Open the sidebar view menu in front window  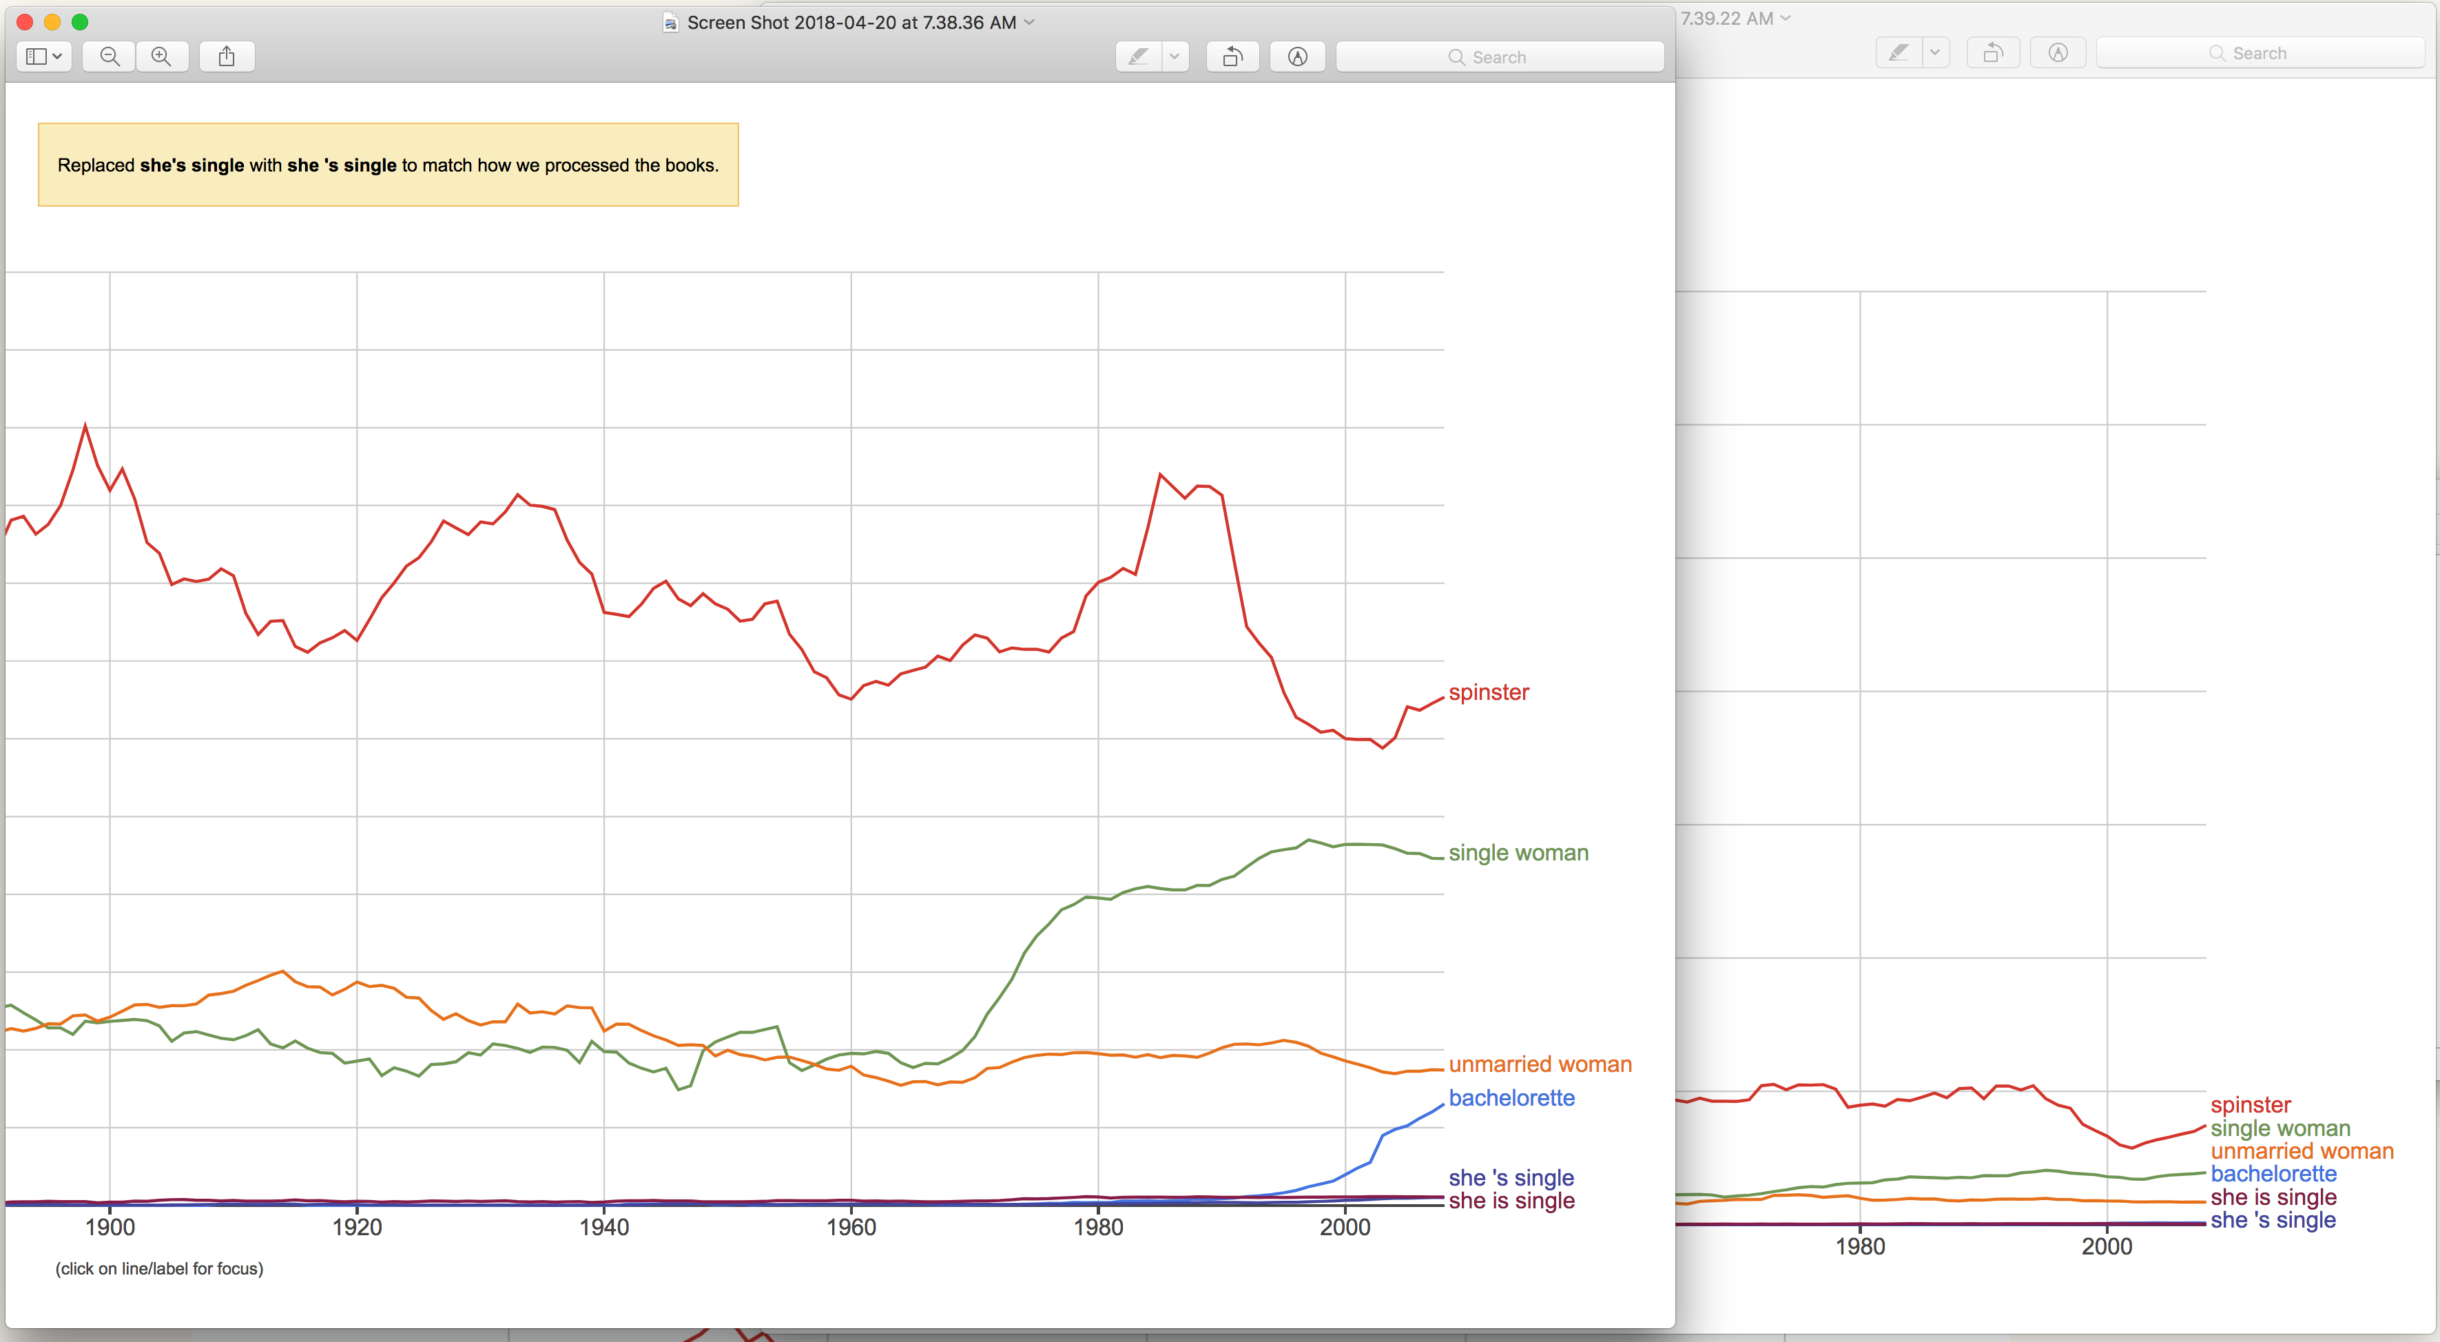click(43, 56)
